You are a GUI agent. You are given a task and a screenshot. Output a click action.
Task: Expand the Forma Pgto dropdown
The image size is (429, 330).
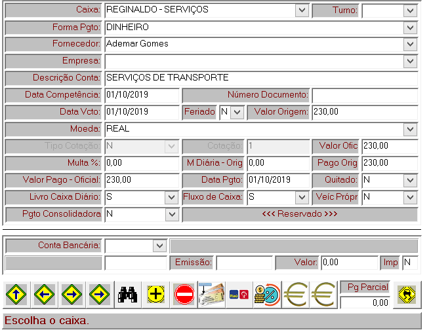coord(410,27)
